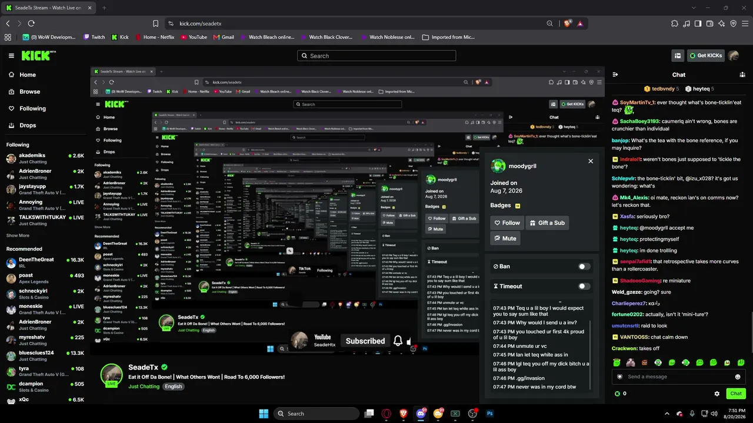Open jaystayupp channel in sidebar

click(x=45, y=189)
